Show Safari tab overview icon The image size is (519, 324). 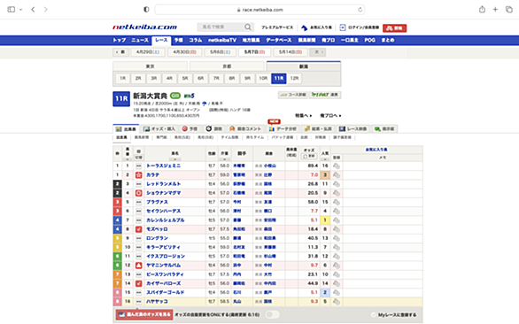tap(509, 10)
